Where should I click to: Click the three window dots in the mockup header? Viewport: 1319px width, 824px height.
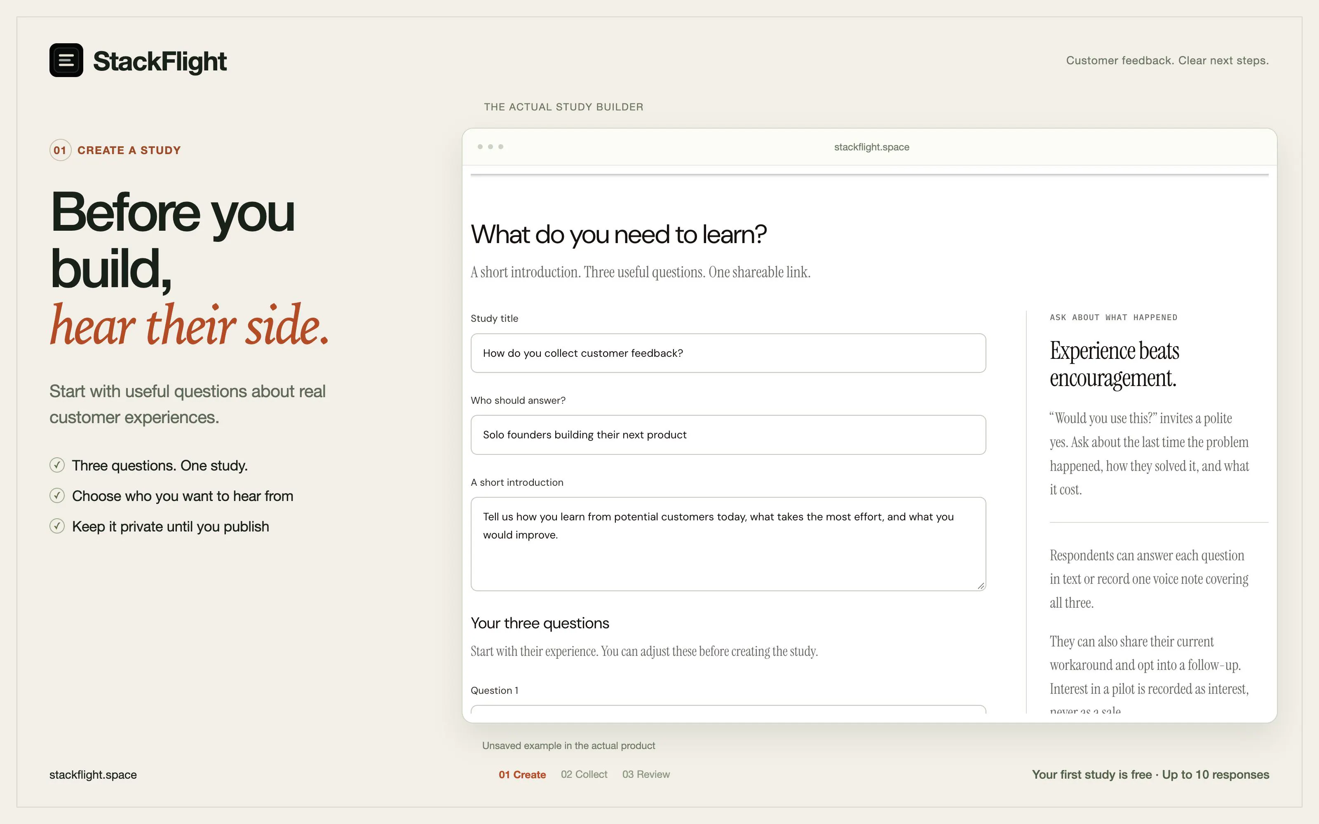tap(490, 147)
